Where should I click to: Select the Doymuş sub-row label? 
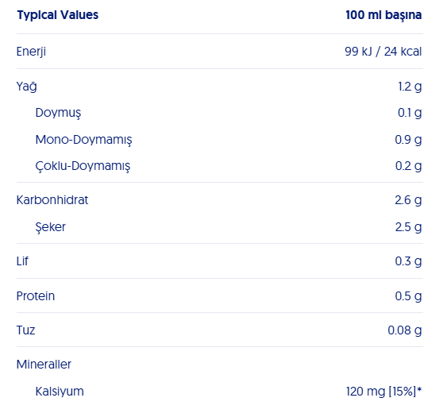tap(58, 113)
